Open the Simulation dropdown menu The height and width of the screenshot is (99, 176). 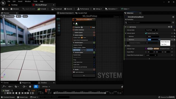(111, 9)
